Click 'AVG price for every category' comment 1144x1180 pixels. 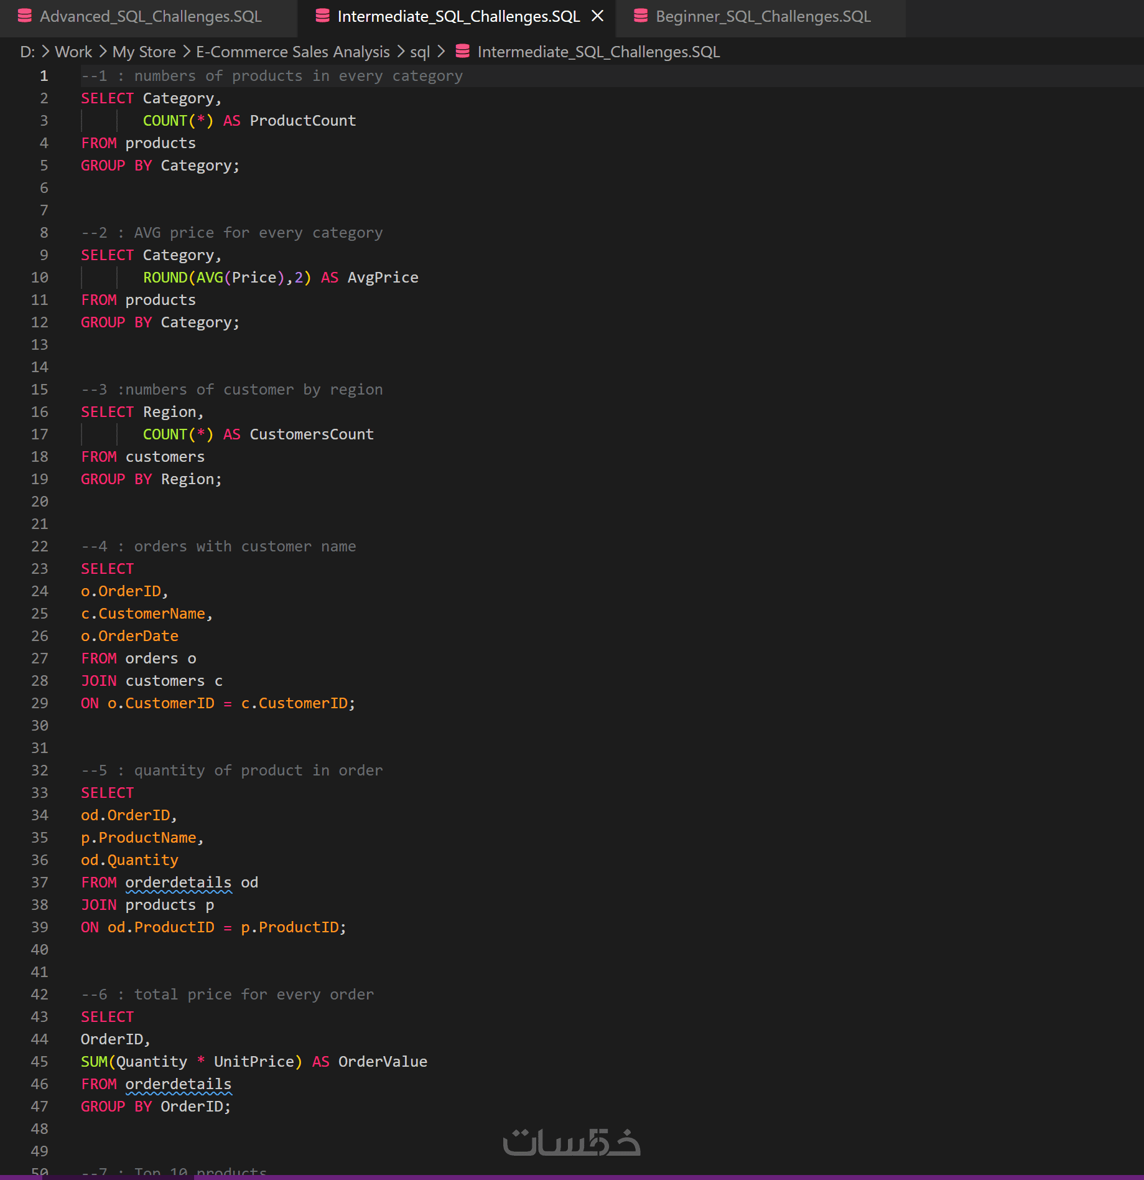258,233
